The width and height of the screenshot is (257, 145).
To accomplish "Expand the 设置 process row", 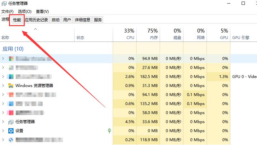I will (3, 131).
